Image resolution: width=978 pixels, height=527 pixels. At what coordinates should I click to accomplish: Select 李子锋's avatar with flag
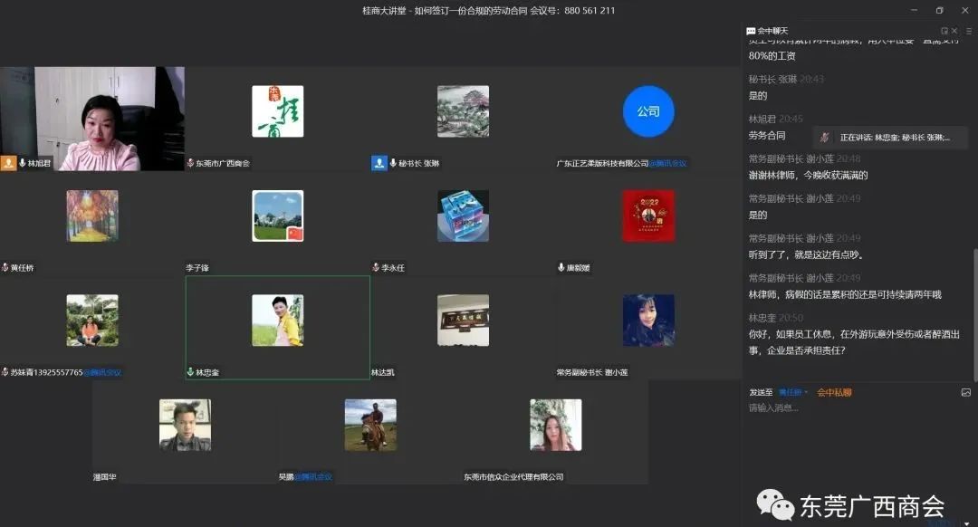278,216
